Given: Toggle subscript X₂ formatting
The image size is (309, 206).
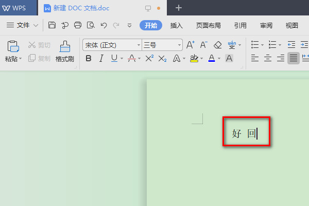Looking at the screenshot, I should [162, 59].
